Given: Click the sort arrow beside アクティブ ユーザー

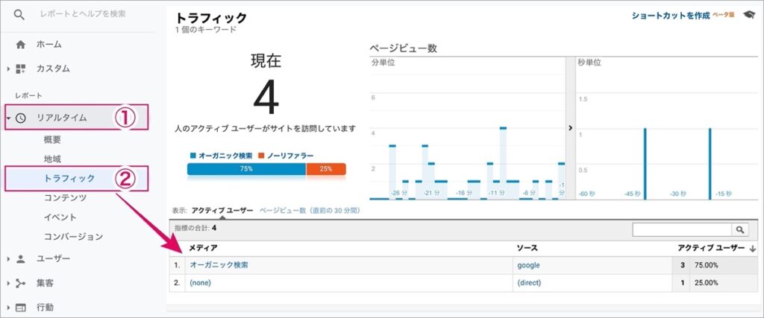Looking at the screenshot, I should pos(752,249).
